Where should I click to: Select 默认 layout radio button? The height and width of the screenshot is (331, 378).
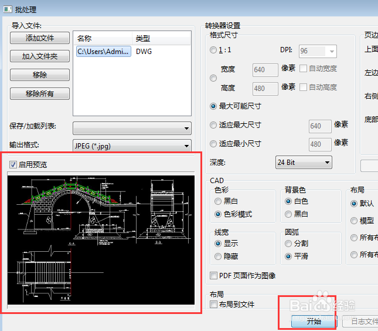coord(354,204)
